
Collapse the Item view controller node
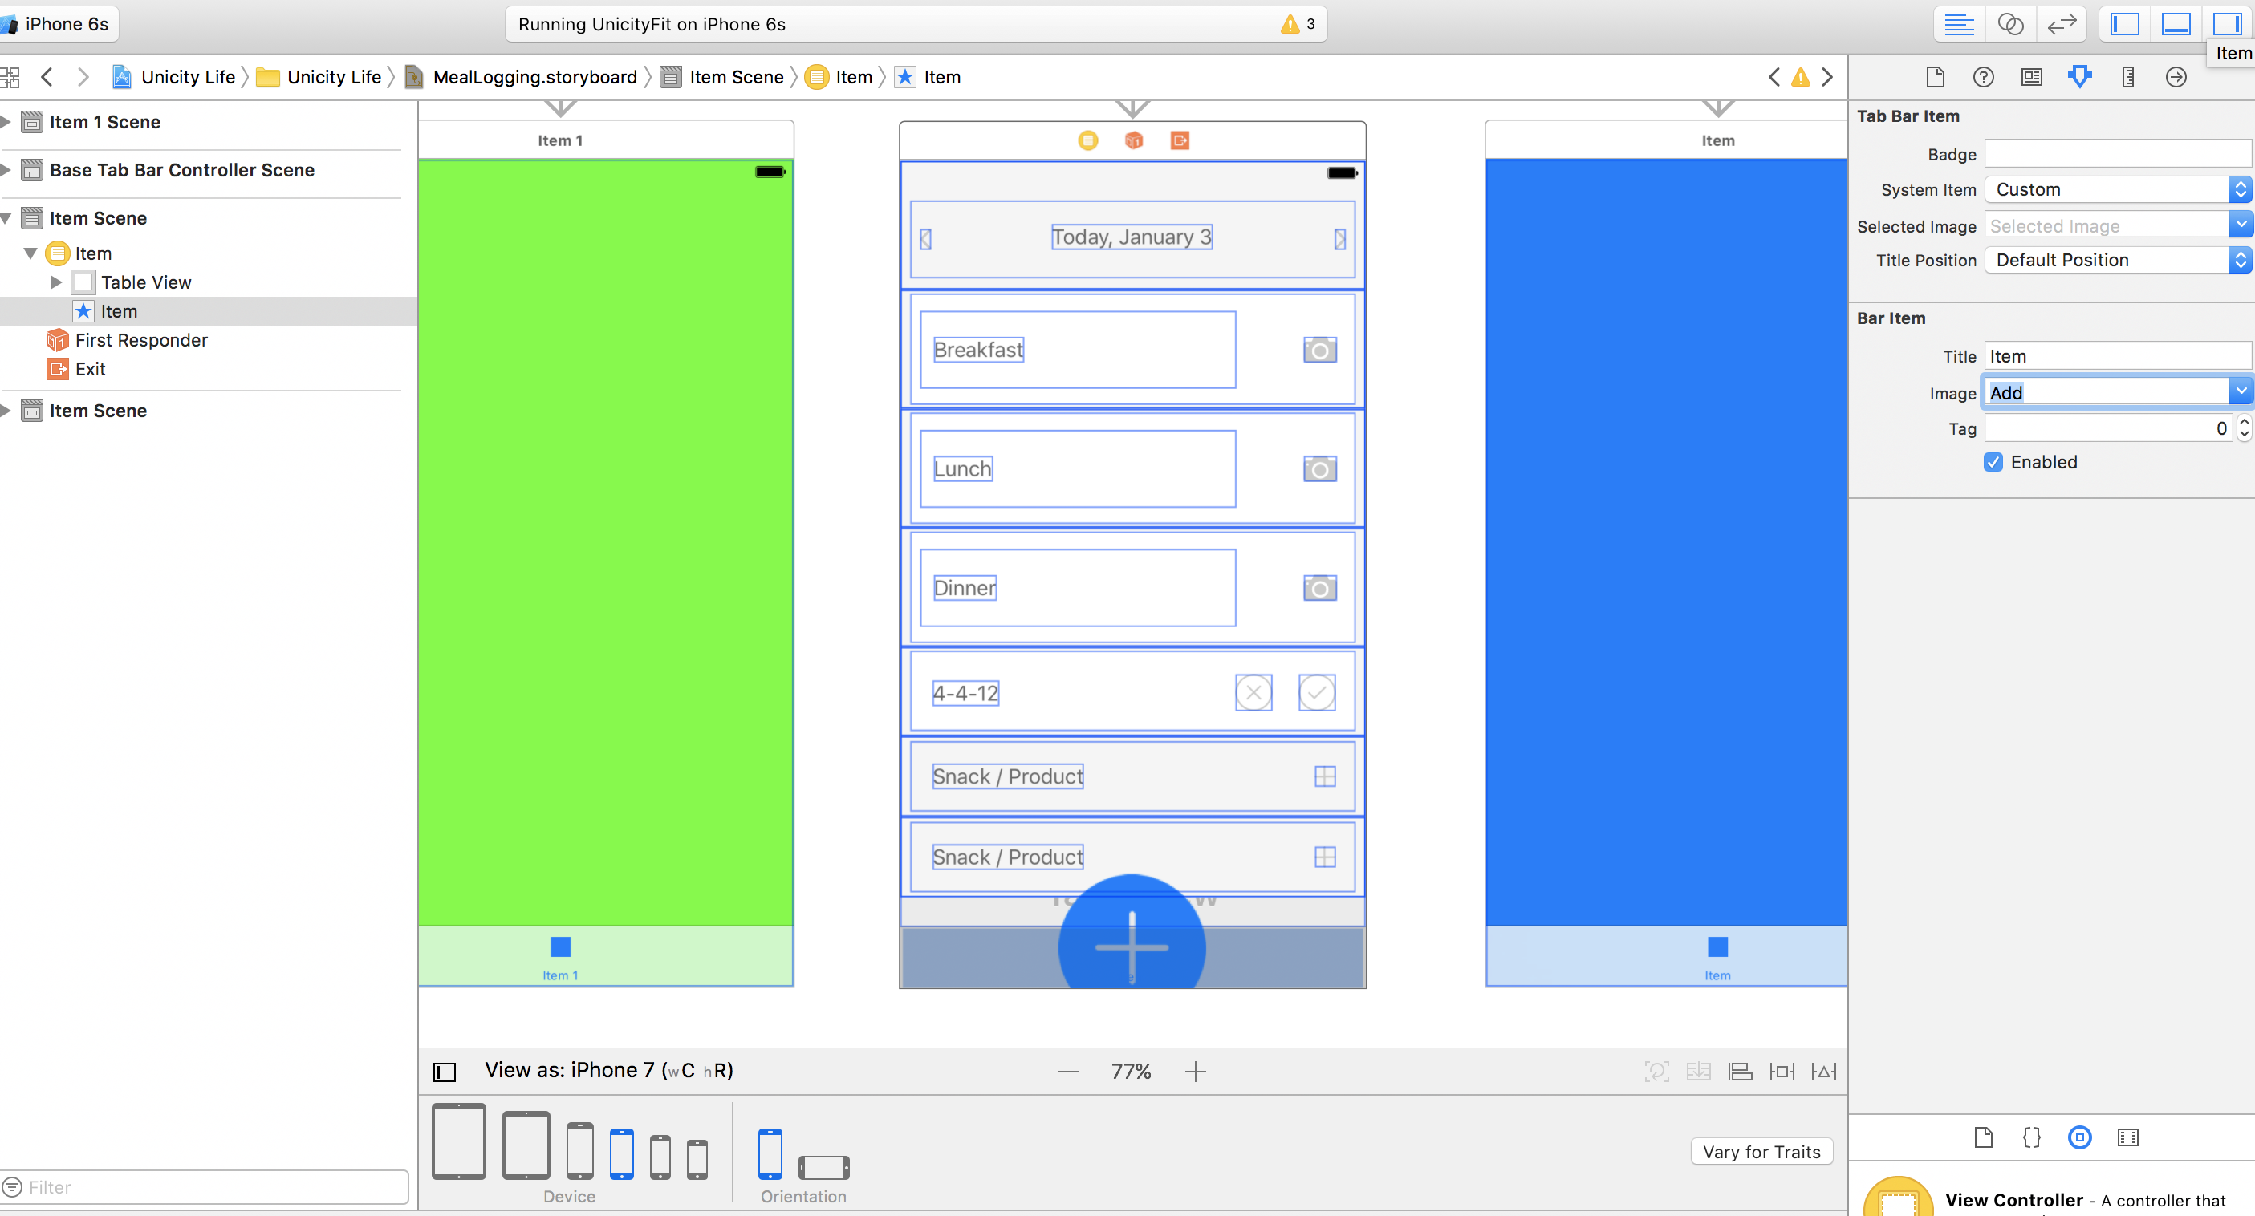pyautogui.click(x=30, y=253)
